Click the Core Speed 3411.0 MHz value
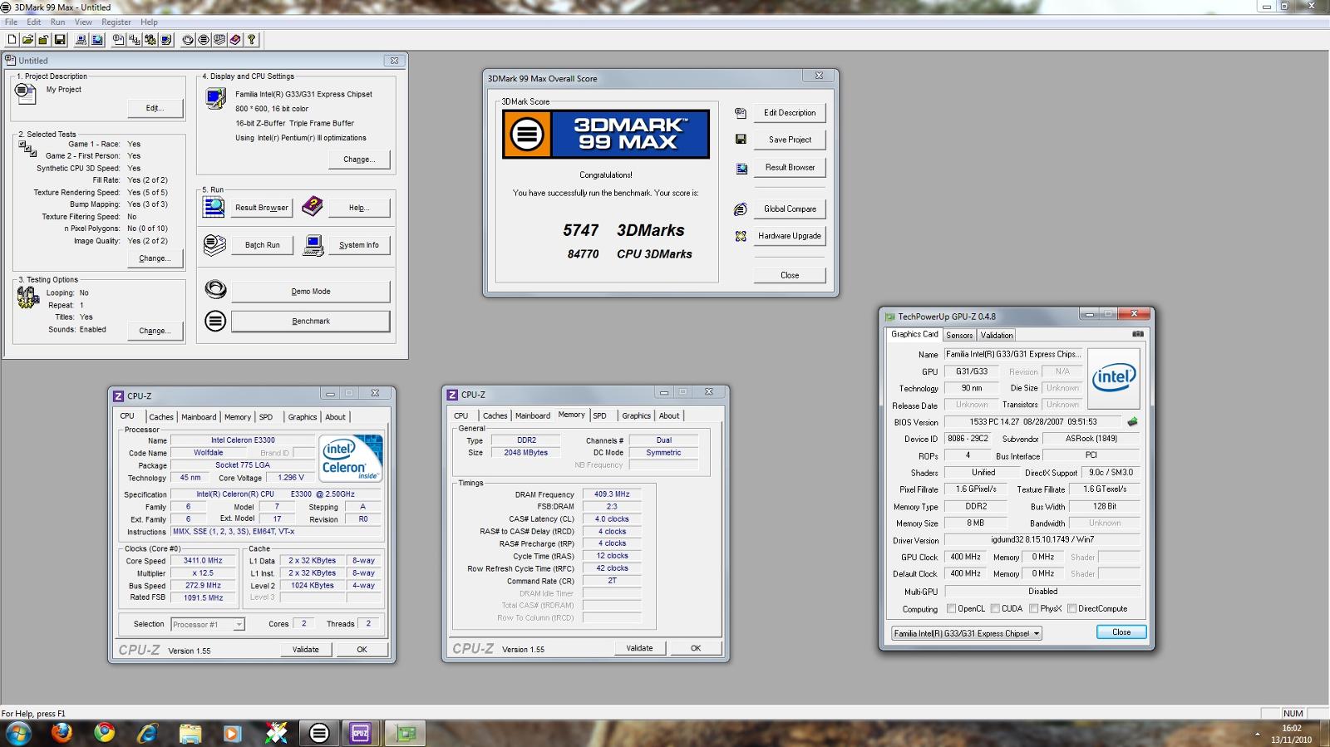Screen dimensions: 1330x747 coord(204,561)
